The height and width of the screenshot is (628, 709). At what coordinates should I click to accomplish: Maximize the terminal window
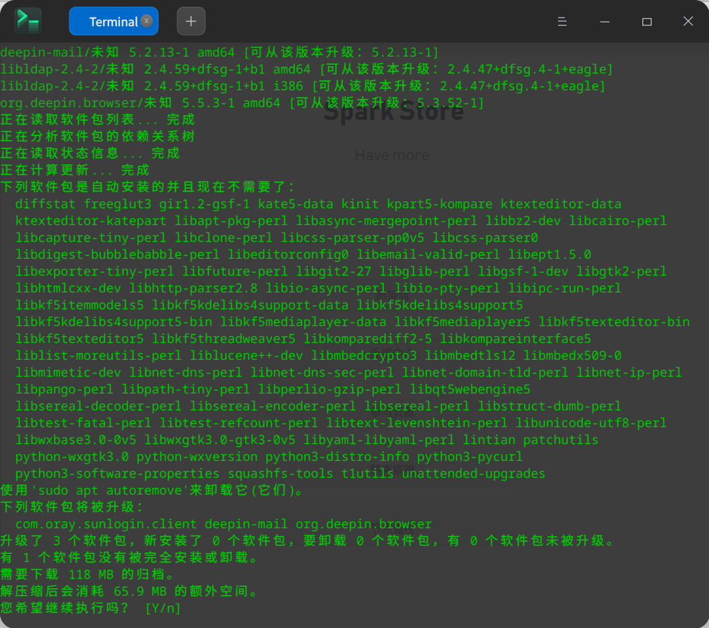[x=646, y=21]
